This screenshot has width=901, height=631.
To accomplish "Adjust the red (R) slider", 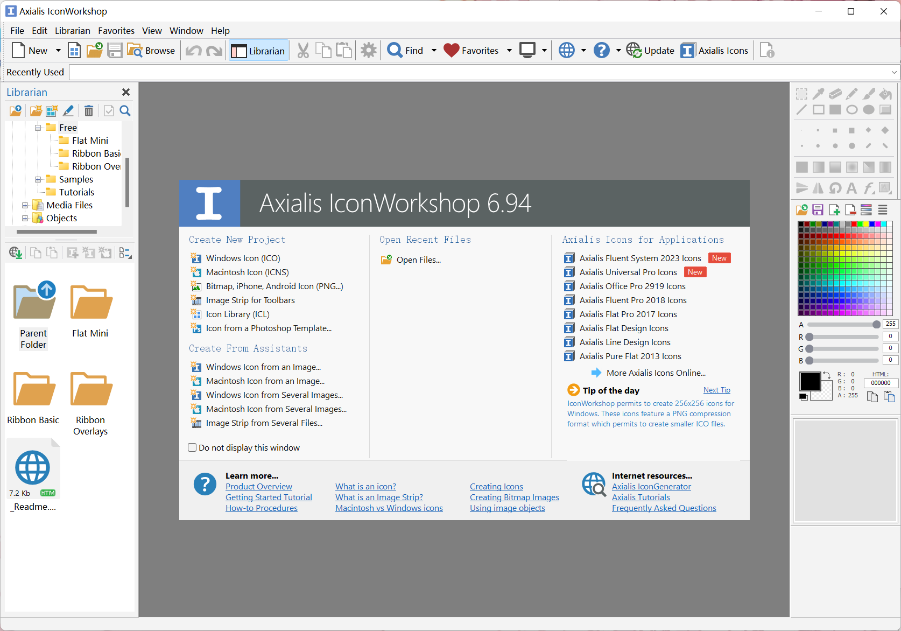I will point(843,337).
